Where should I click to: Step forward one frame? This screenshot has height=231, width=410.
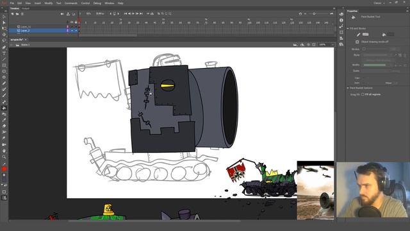137,13
